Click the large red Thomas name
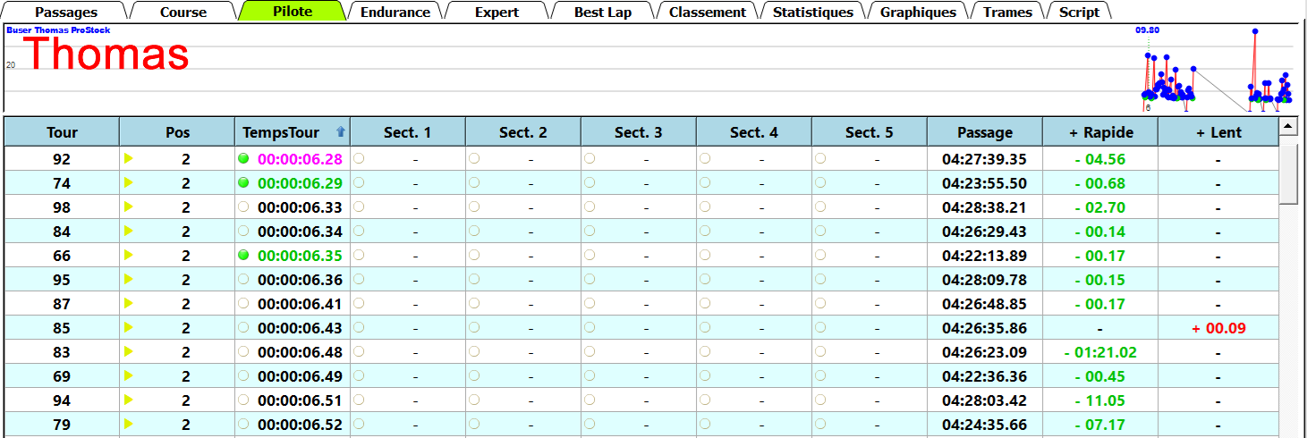The width and height of the screenshot is (1307, 438). pos(106,55)
